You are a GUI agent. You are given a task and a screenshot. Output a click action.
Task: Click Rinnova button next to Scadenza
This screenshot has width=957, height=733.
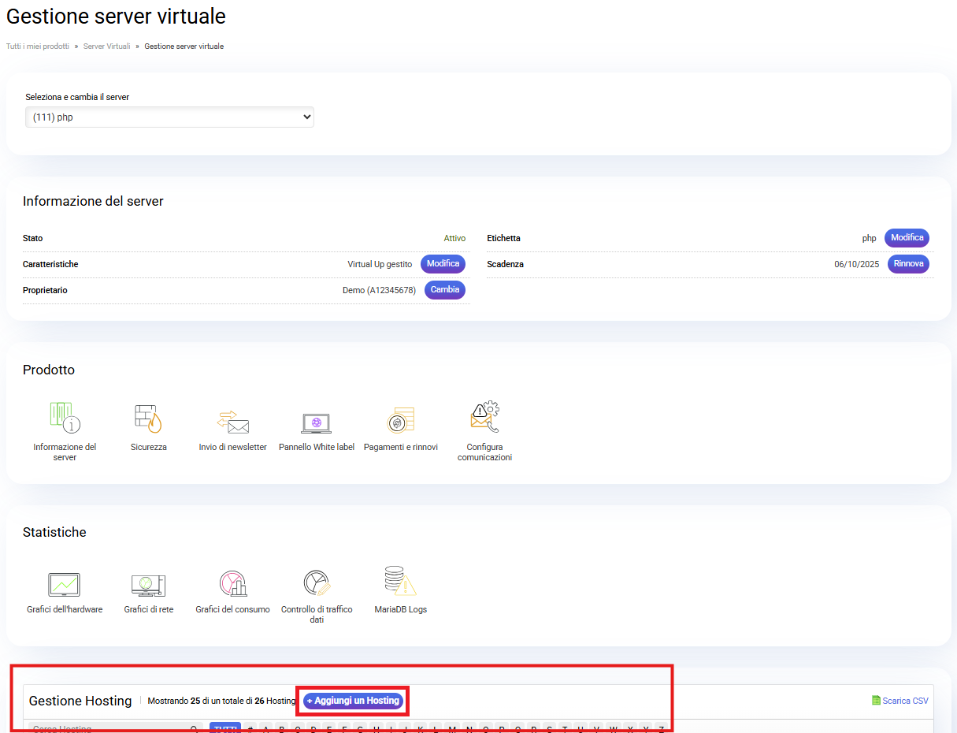coord(908,264)
